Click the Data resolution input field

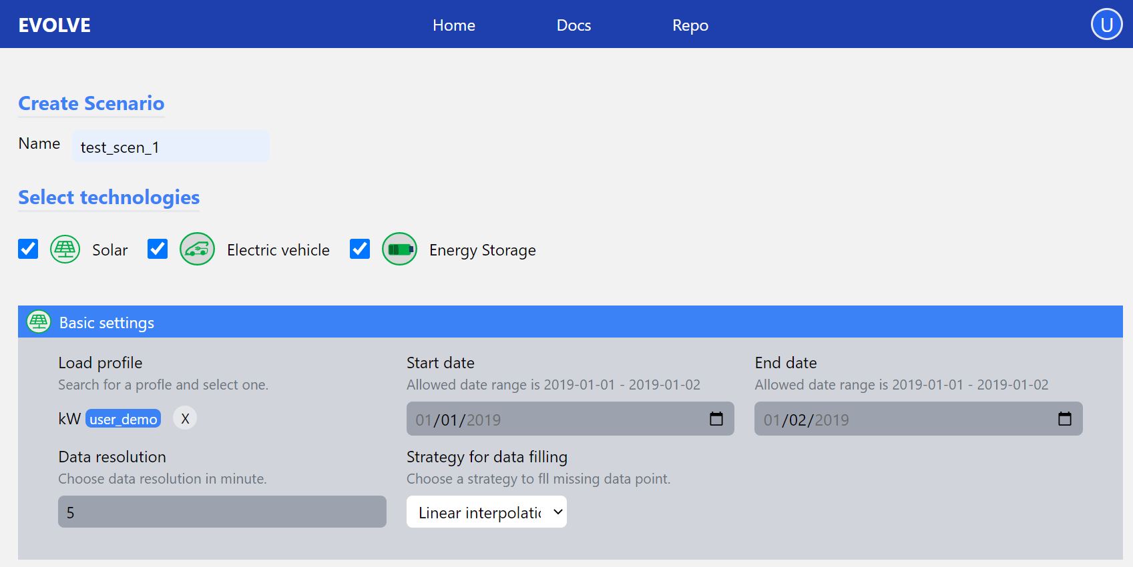pos(222,512)
